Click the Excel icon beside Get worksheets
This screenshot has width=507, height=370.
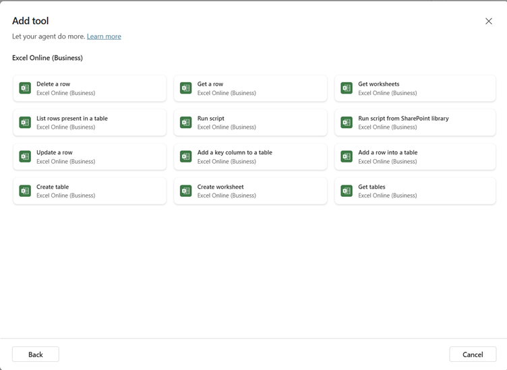coord(347,88)
